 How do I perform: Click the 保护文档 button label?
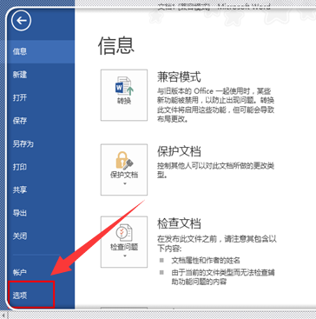click(124, 176)
